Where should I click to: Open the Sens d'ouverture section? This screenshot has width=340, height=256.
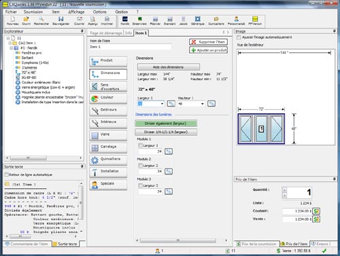(x=108, y=86)
